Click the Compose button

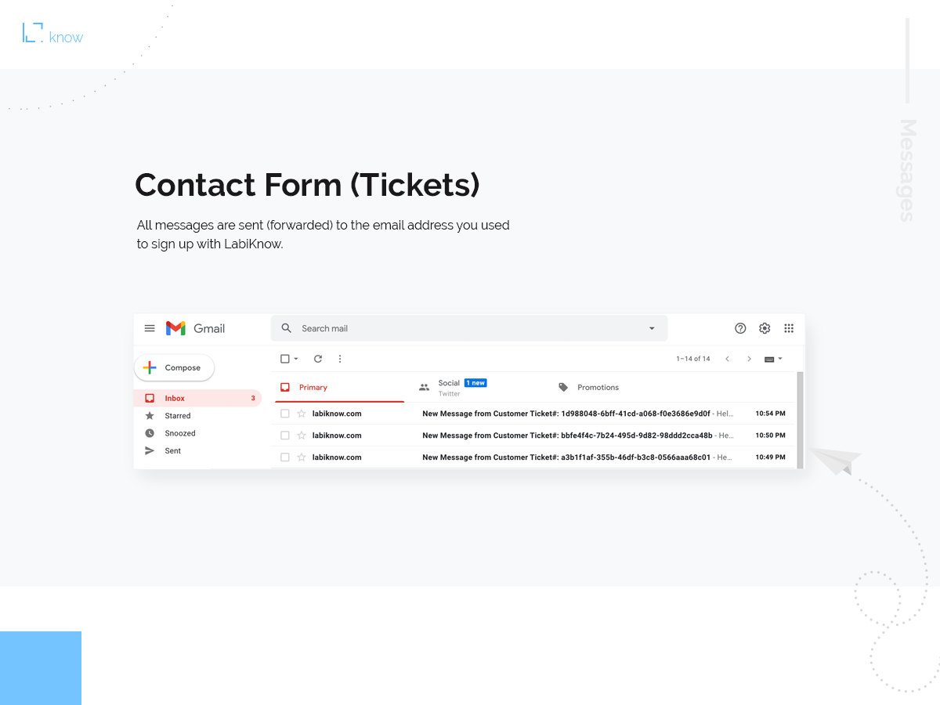(174, 367)
